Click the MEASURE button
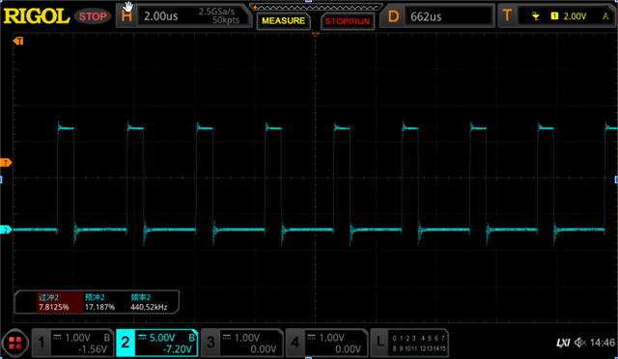This screenshot has width=618, height=359. 283,21
